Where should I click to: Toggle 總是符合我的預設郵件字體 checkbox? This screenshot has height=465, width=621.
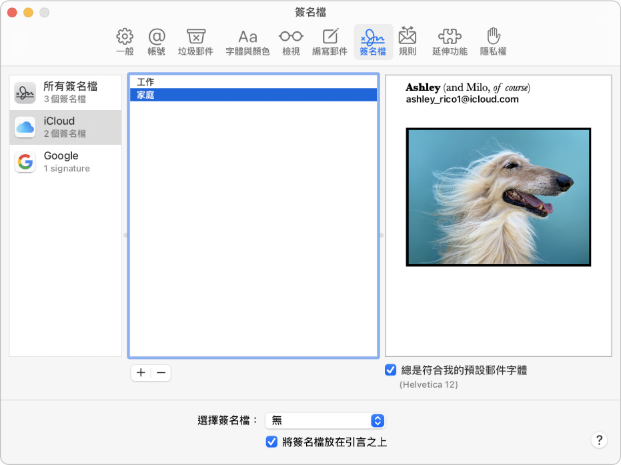pos(391,370)
